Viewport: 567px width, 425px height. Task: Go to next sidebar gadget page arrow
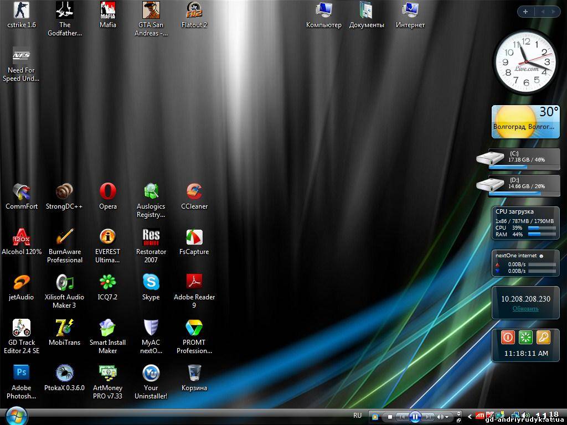554,12
